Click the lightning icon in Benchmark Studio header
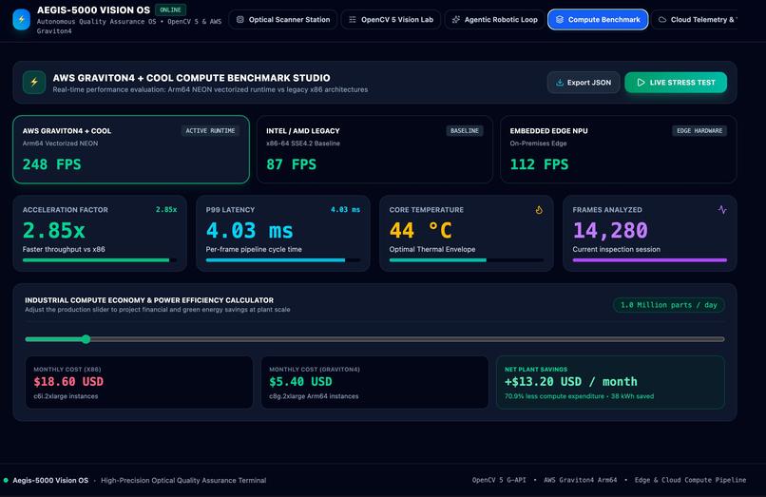 click(x=34, y=82)
